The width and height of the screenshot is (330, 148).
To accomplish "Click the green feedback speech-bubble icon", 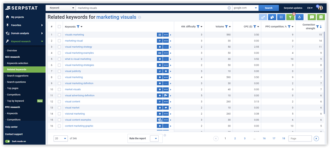I will 312,17.
